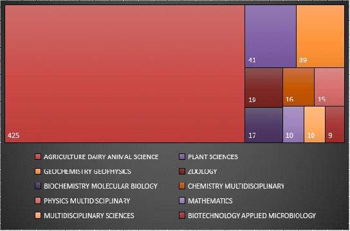
Task: Select the orange treemap block labeled 39
Action: tap(320, 36)
